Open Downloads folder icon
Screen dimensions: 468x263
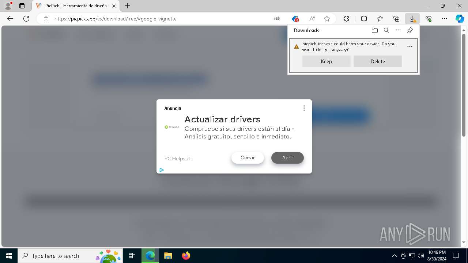[x=374, y=30]
